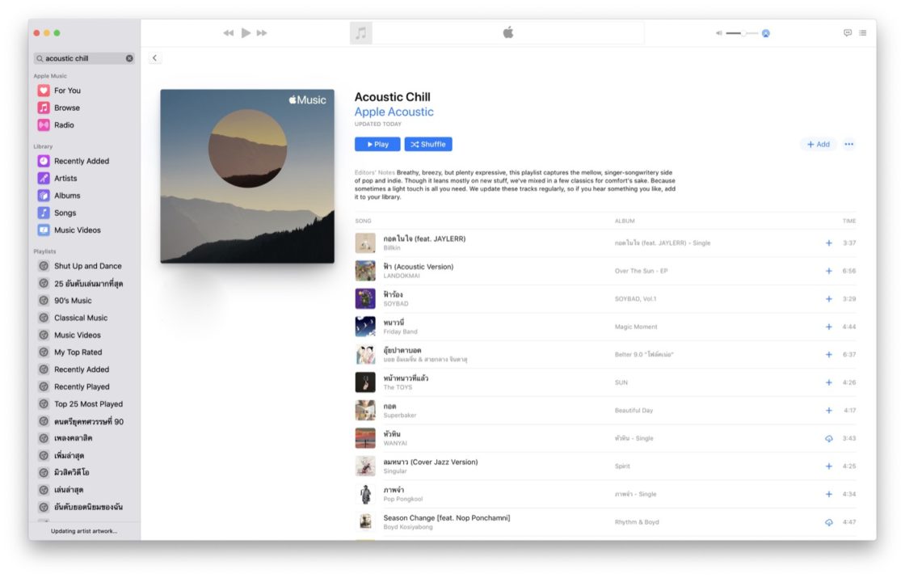Open the AirPlay output icon
This screenshot has height=578, width=905.
coord(765,33)
